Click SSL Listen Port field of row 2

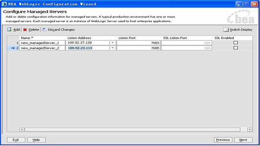click(186, 48)
